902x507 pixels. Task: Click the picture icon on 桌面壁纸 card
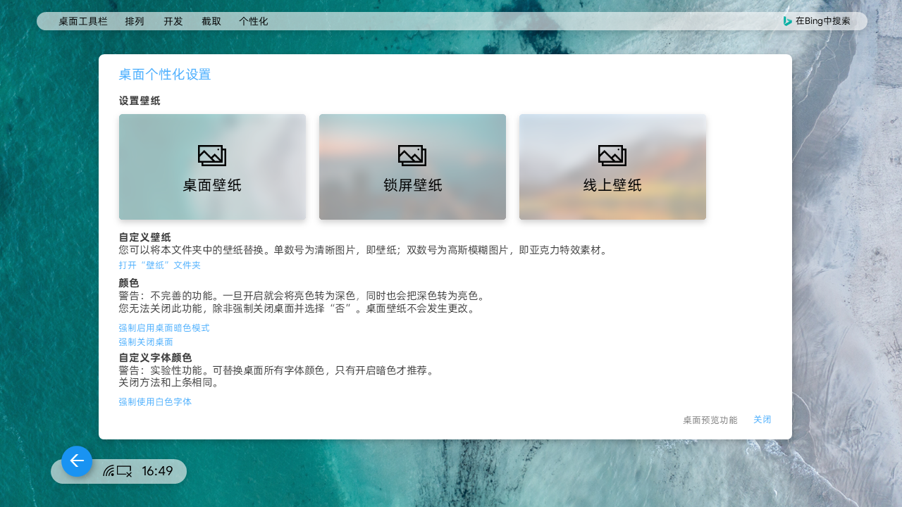pos(212,156)
